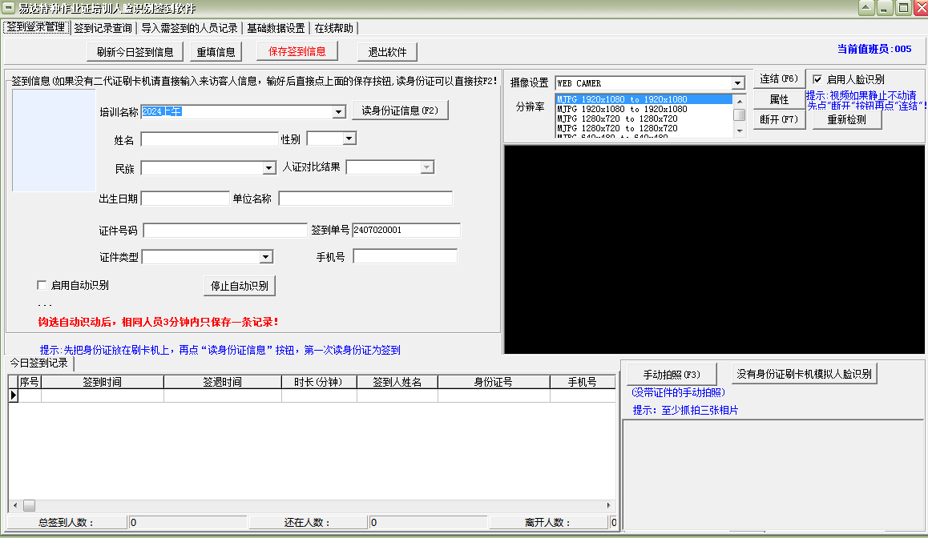This screenshot has height=538, width=928.
Task: Click the current-row arrow record selector
Action: click(13, 395)
